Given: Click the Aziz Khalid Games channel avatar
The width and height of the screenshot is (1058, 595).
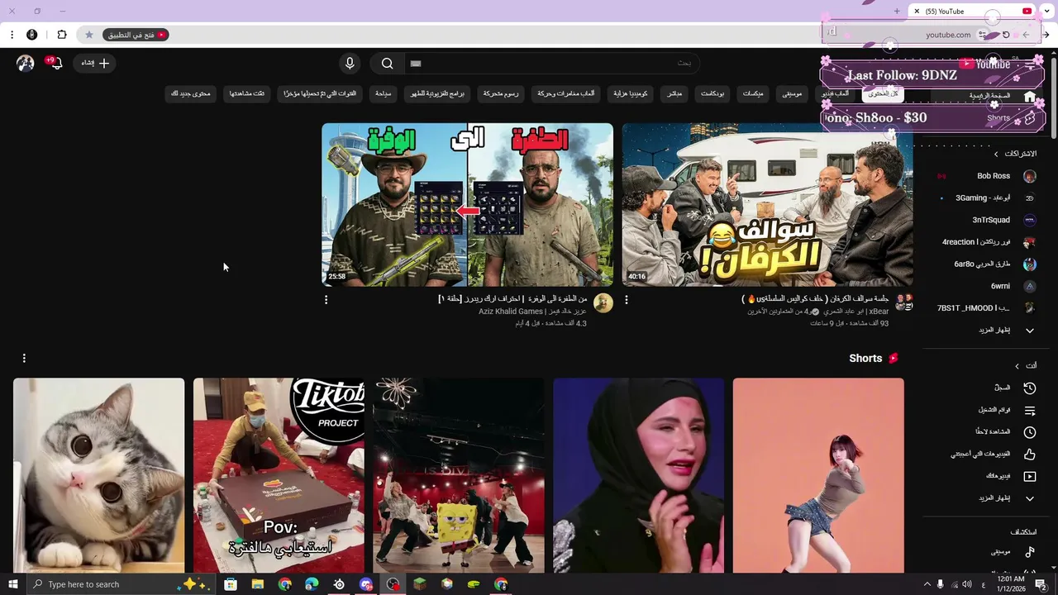Looking at the screenshot, I should click(603, 303).
